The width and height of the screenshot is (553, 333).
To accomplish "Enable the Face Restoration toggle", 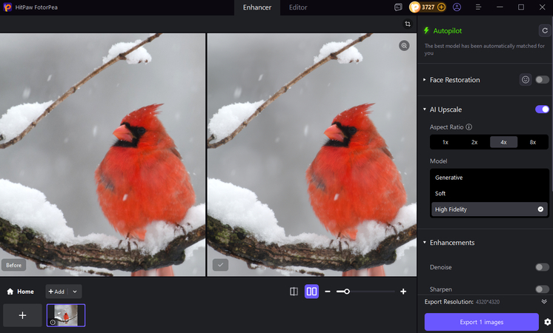I will pos(542,80).
